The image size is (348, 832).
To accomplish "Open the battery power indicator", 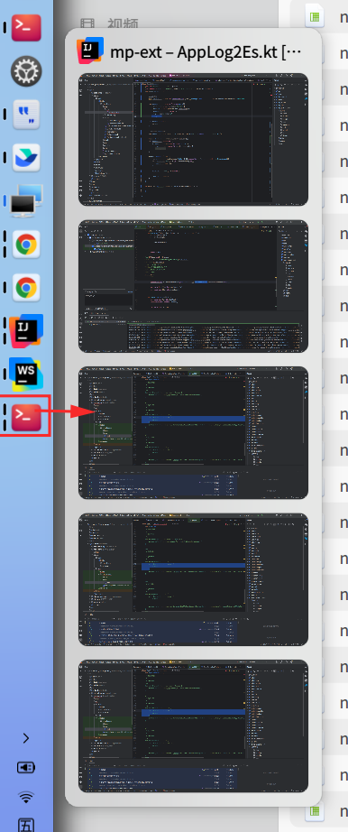I will pyautogui.click(x=26, y=768).
